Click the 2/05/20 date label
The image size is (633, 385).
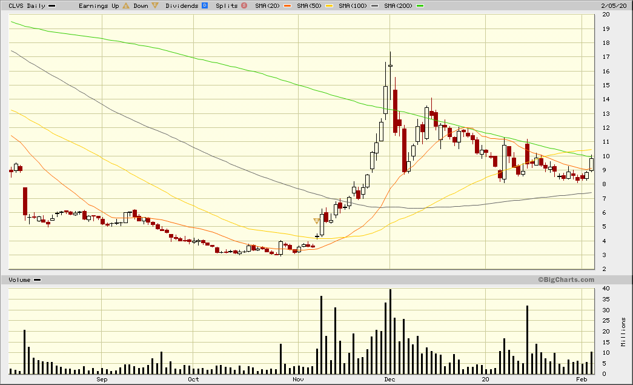612,5
